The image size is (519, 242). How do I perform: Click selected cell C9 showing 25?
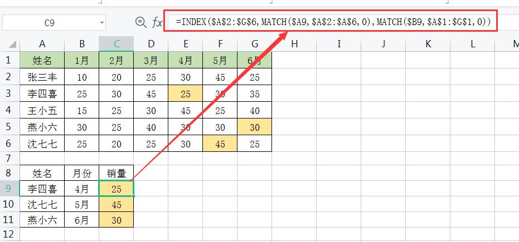click(116, 189)
